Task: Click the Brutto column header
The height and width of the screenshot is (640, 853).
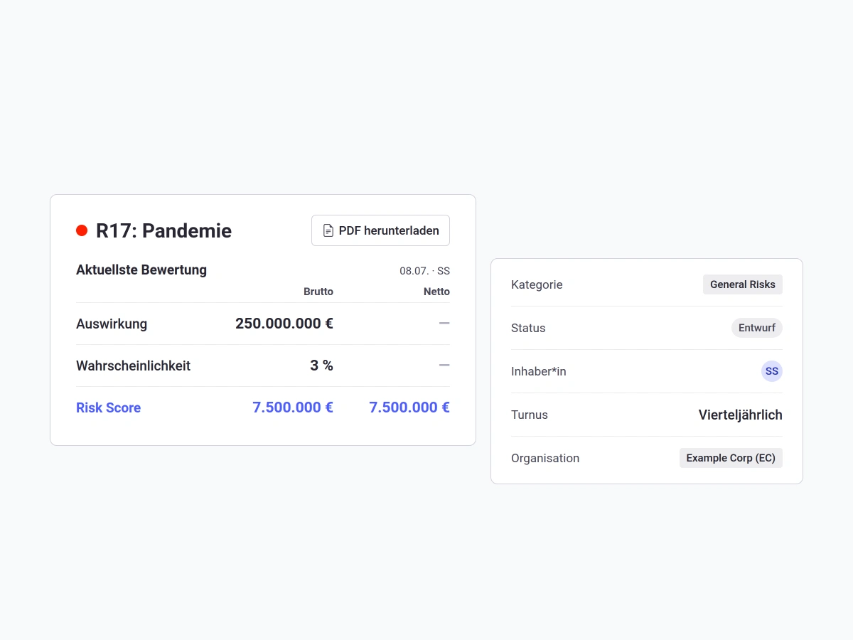Action: point(318,292)
